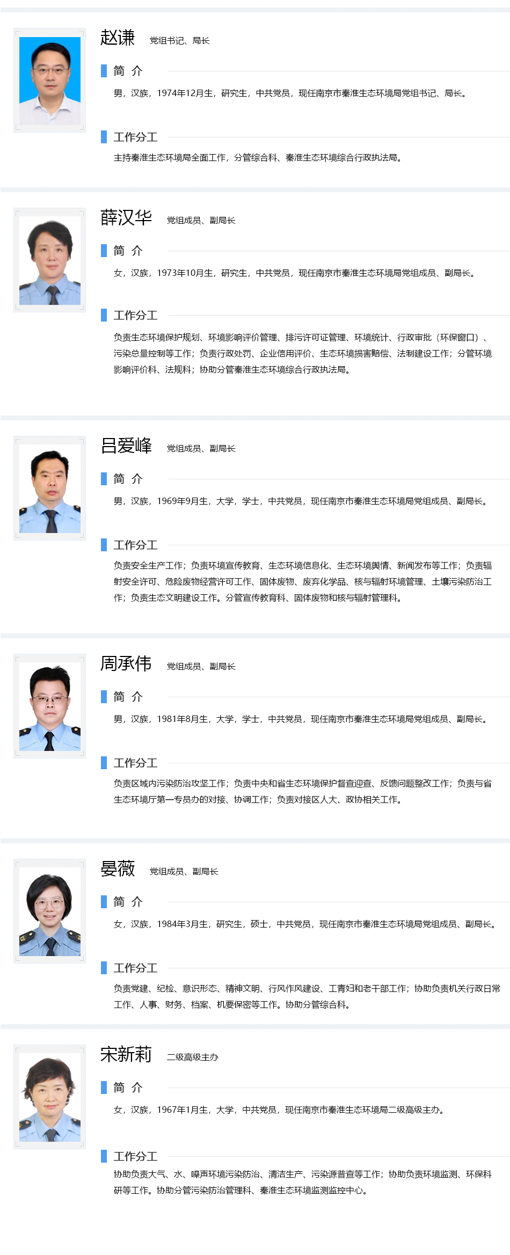
Task: Click the 简介 heading under 周承伟
Action: 128,697
